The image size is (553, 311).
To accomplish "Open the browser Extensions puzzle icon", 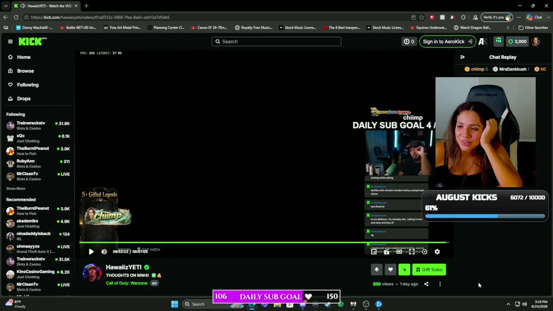I will [x=464, y=17].
